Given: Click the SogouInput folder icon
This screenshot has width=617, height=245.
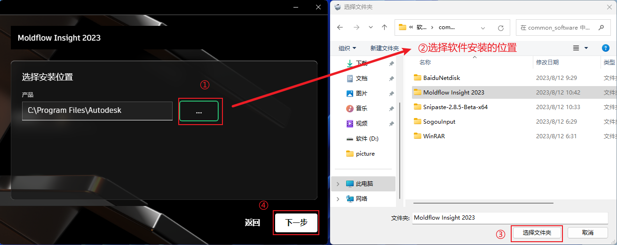Looking at the screenshot, I should [418, 121].
